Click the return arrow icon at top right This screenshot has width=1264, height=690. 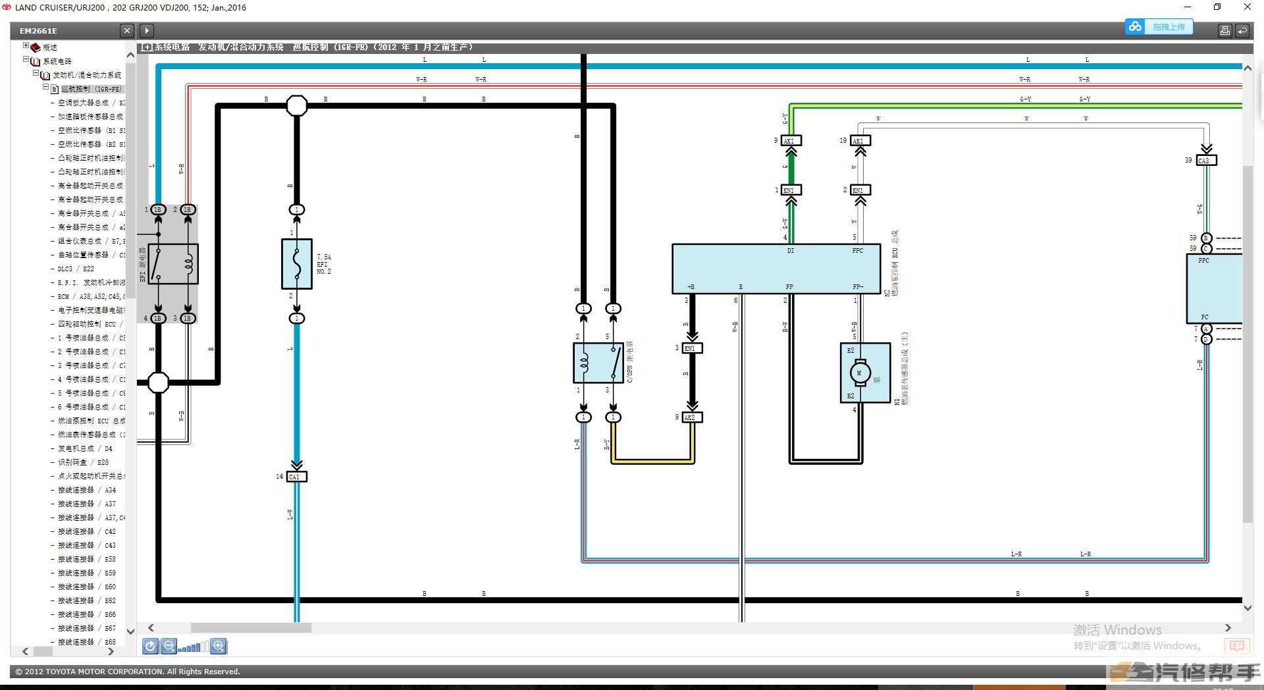click(x=1242, y=30)
